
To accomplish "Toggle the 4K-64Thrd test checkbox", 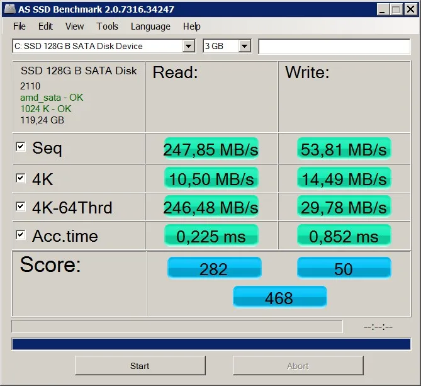I will click(21, 207).
